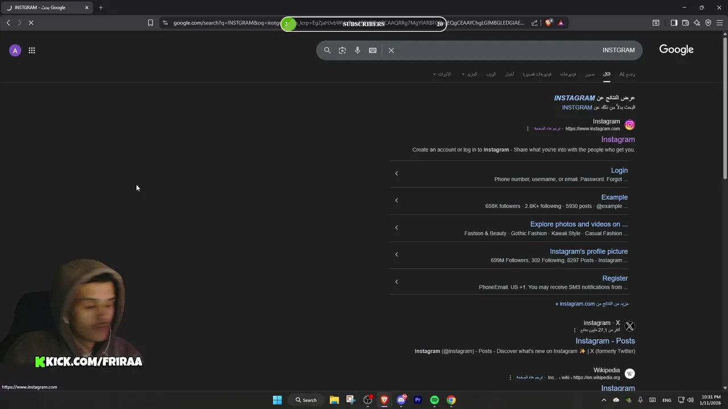Start voice search with the microphone icon
Viewport: 728px width, 409px height.
click(357, 50)
